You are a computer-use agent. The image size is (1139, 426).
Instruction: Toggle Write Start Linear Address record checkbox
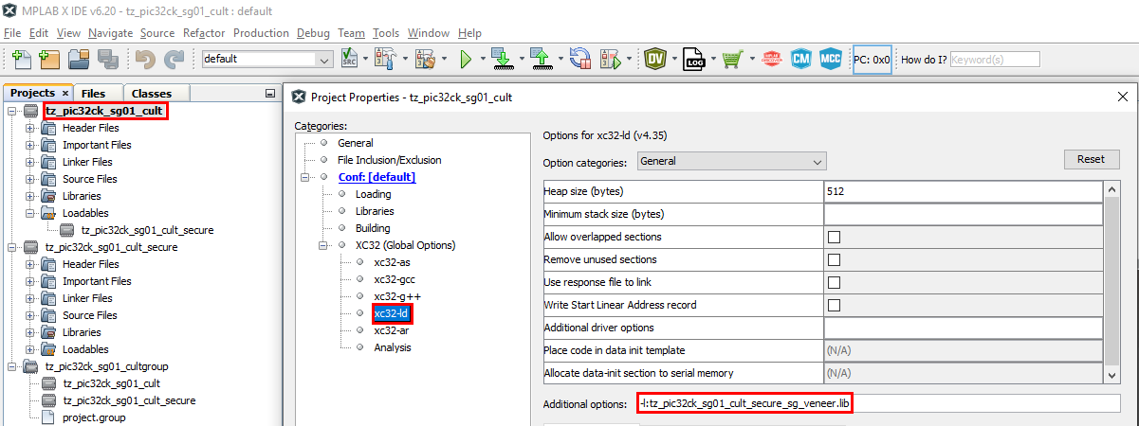click(835, 305)
